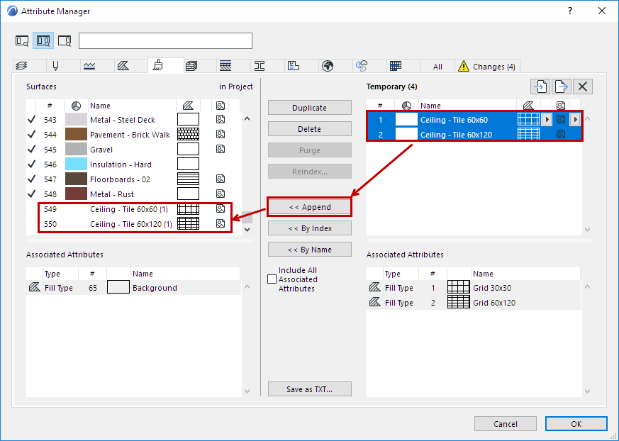Click texture icon of Temporary Ceiling - Tile 60x120

(x=561, y=135)
